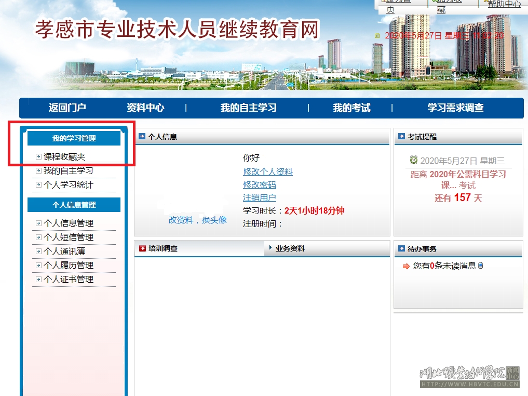528x396 pixels.
Task: Click the arrow icon beside 个人证书管理
Action: (x=38, y=279)
